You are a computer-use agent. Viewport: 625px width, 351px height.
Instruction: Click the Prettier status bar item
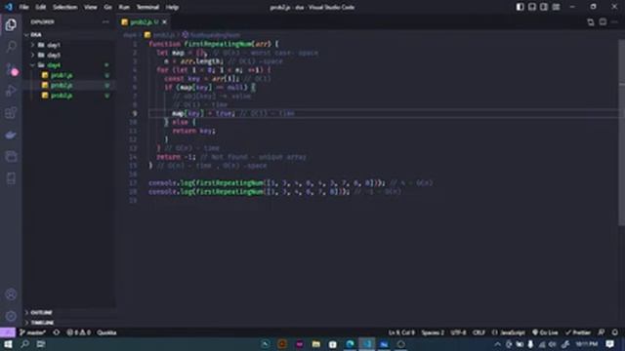(x=578, y=332)
